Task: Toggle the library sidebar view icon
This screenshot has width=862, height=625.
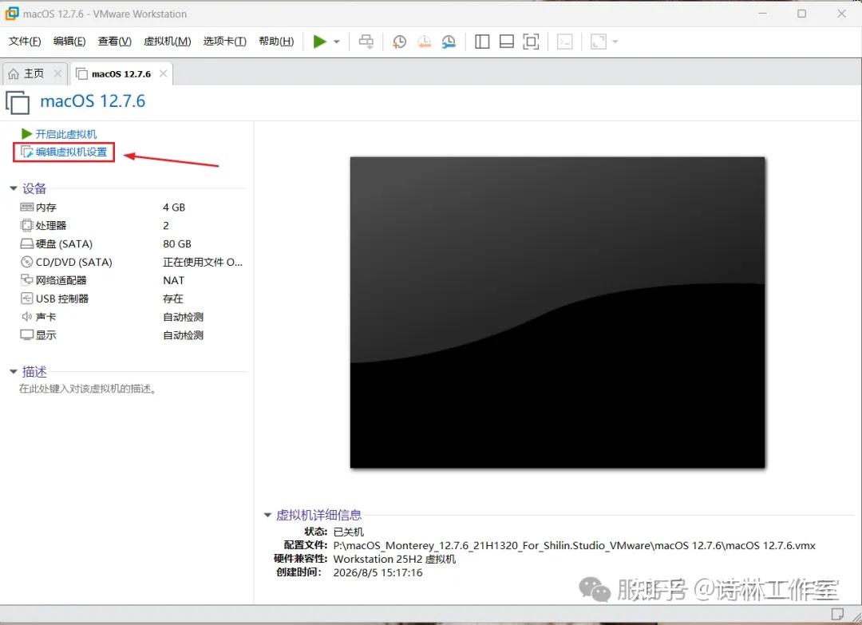Action: click(x=482, y=42)
